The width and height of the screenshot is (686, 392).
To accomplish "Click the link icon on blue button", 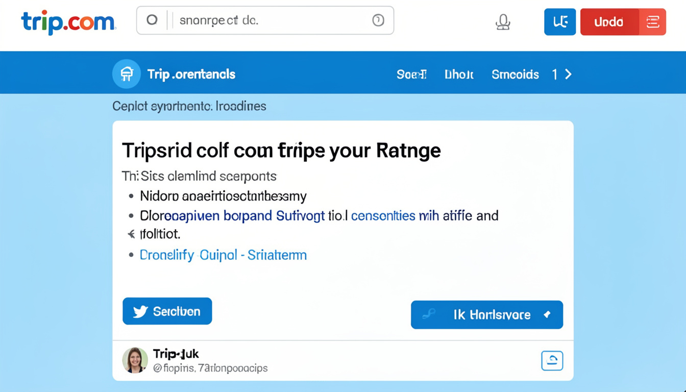I will click(429, 314).
